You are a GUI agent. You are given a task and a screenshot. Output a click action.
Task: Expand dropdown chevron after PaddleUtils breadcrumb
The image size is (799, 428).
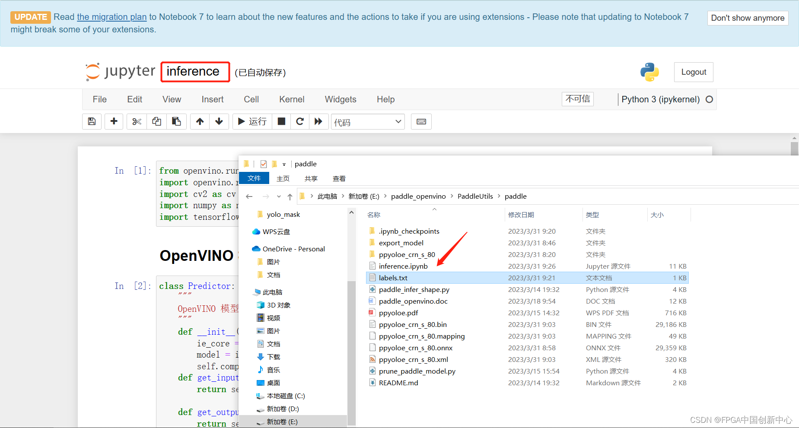(x=499, y=196)
